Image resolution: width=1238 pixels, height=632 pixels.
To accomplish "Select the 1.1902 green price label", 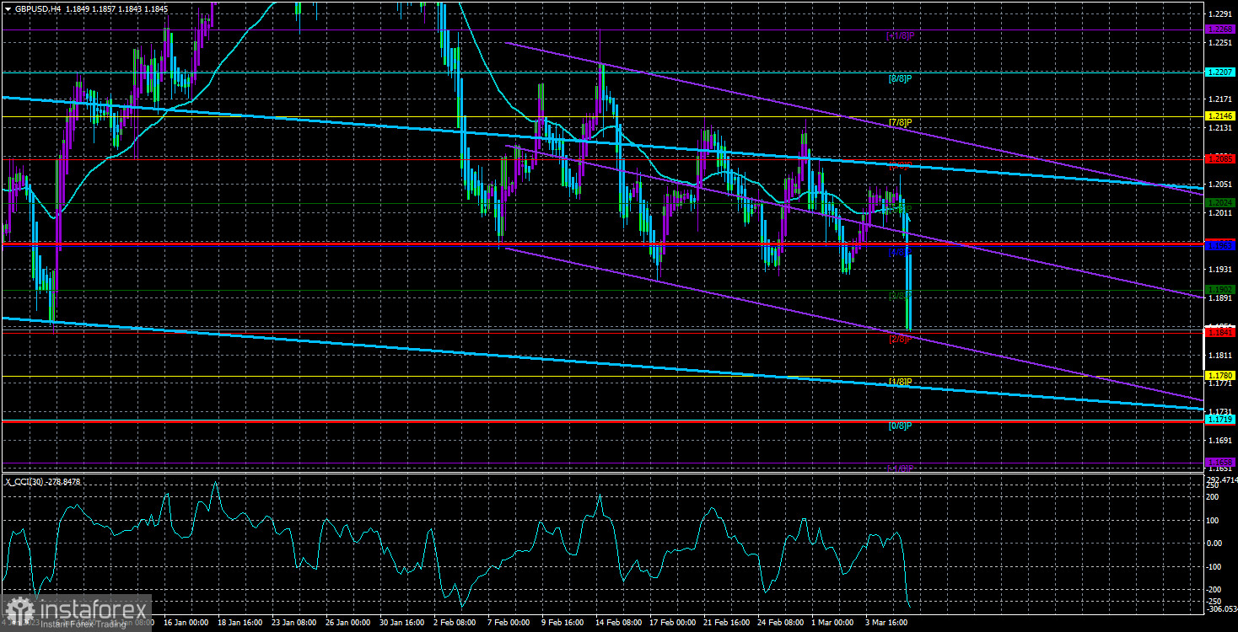I will (1220, 289).
